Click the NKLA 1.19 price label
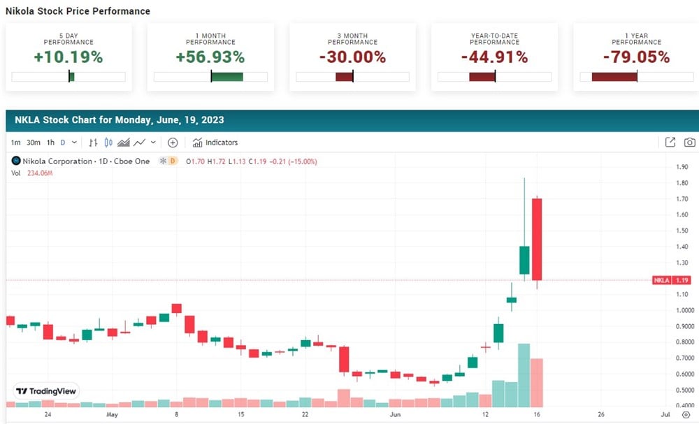This screenshot has width=699, height=424. [671, 280]
